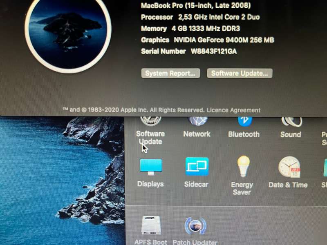Click the Apple copyright 1983-2020 text
This screenshot has width=327, height=245.
[133, 110]
